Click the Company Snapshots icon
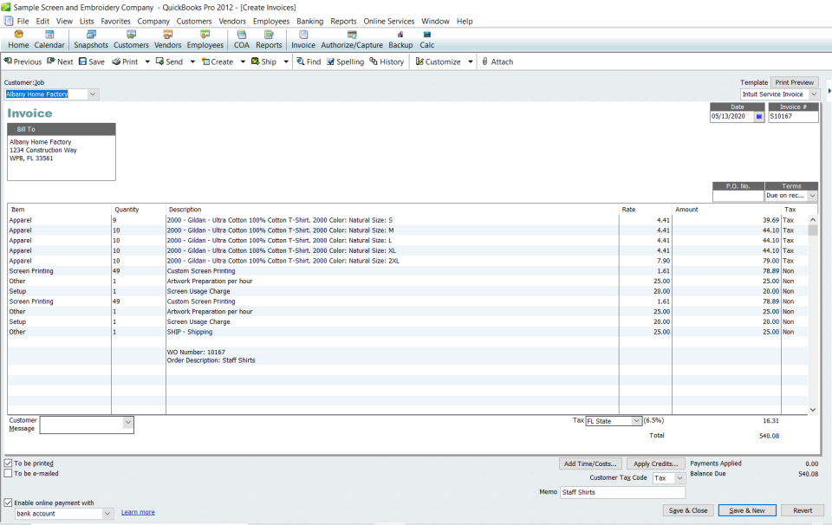Screen dimensions: 832x525 coord(91,38)
